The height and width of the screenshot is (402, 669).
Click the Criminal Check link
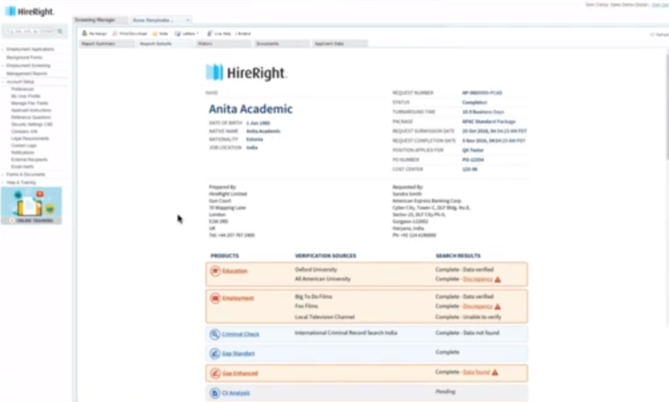240,334
